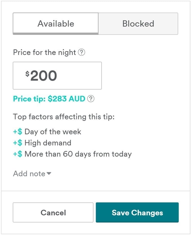The height and width of the screenshot is (235, 191).
Task: Select the Day of the week factor text
Action: [x=53, y=132]
